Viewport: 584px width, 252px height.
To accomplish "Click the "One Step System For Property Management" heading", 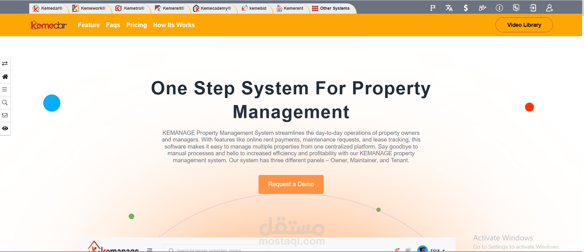I will point(291,100).
